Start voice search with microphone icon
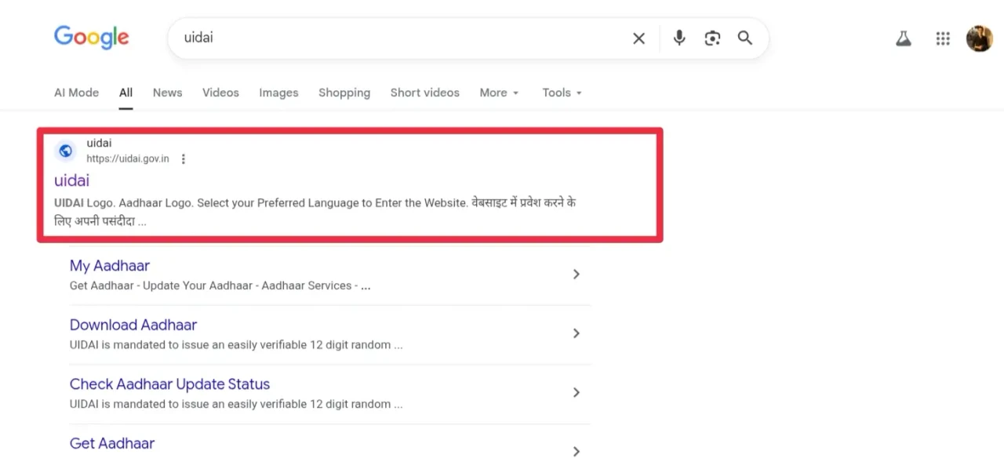 coord(679,38)
